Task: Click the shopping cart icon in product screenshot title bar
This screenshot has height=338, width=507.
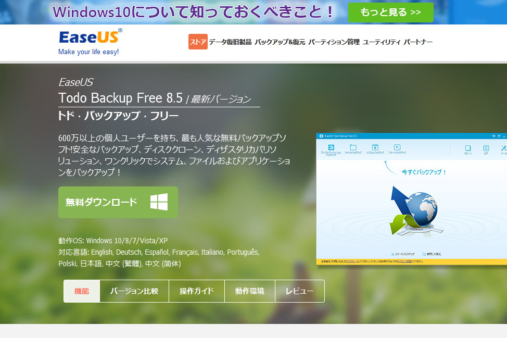Action: point(494,136)
